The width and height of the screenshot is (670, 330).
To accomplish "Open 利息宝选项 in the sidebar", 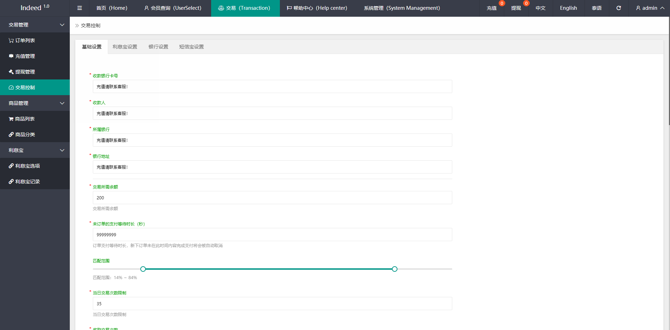I will click(x=35, y=166).
